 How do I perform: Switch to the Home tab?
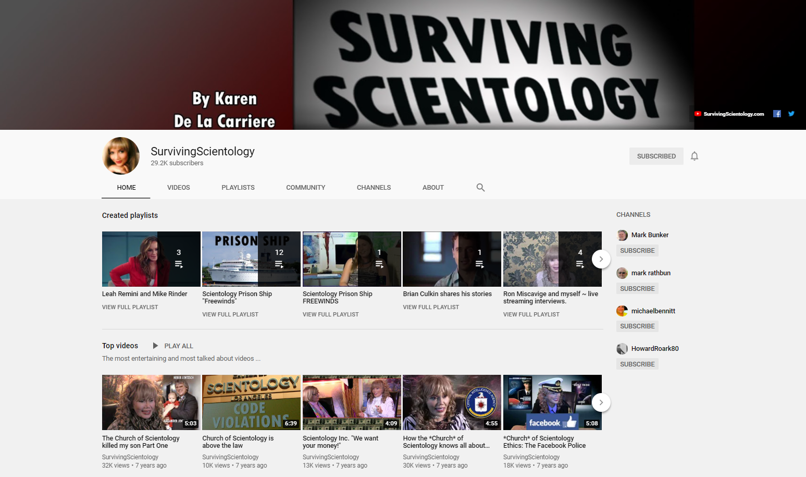coord(126,188)
